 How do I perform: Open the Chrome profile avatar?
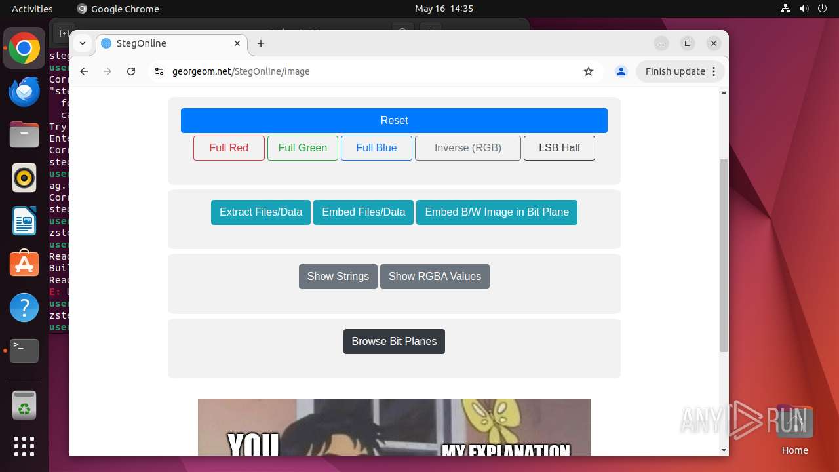[621, 71]
